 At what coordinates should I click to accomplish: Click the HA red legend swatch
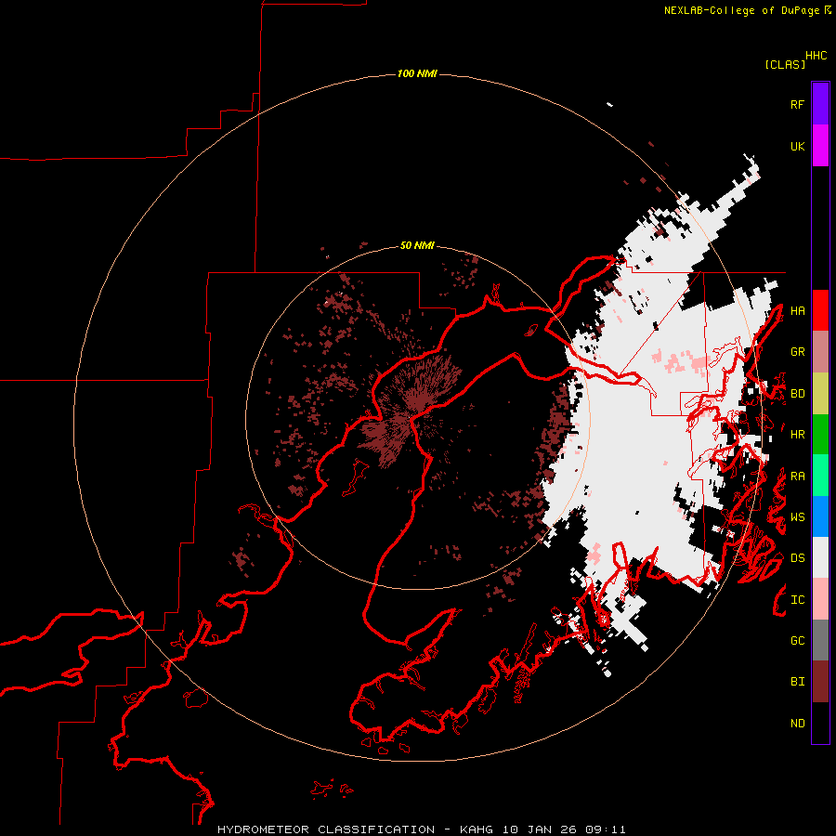click(820, 310)
